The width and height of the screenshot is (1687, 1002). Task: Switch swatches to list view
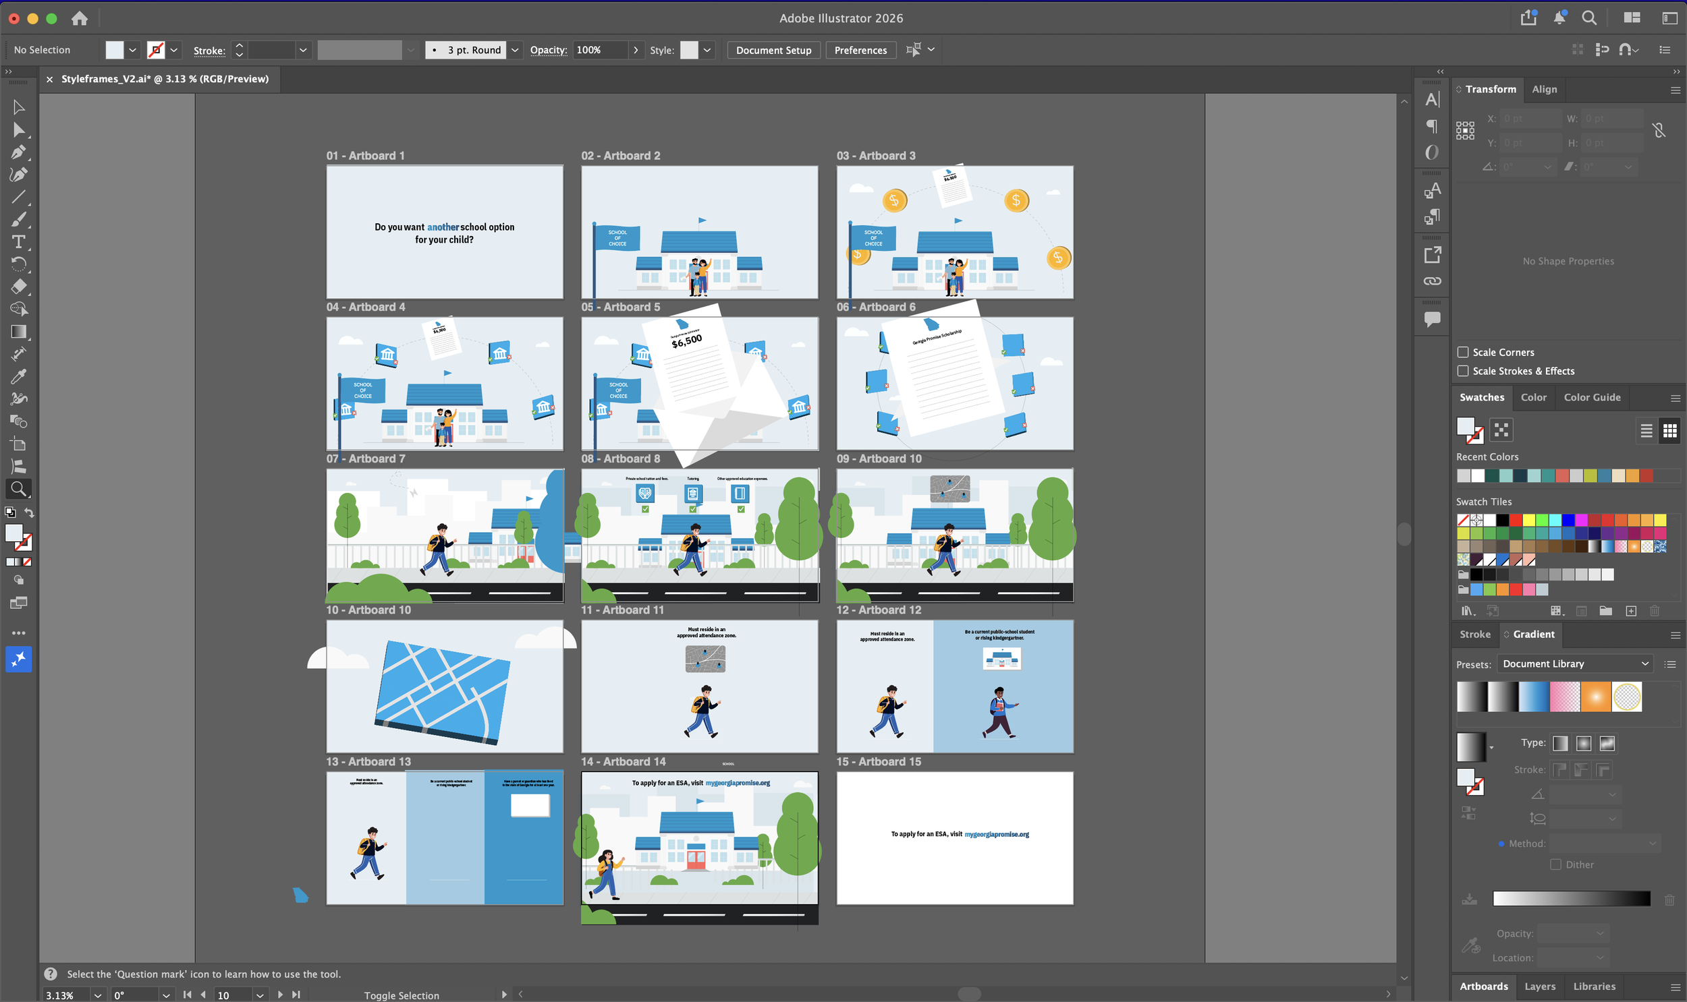(x=1646, y=430)
